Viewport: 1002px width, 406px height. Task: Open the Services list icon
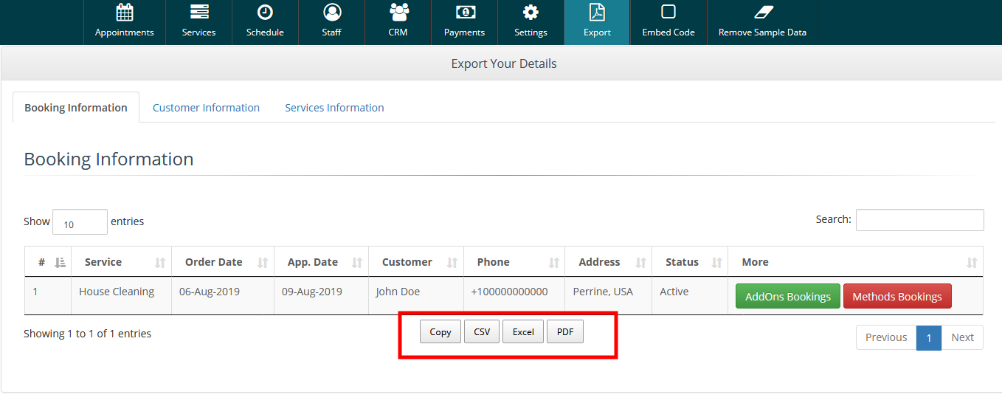point(199,13)
